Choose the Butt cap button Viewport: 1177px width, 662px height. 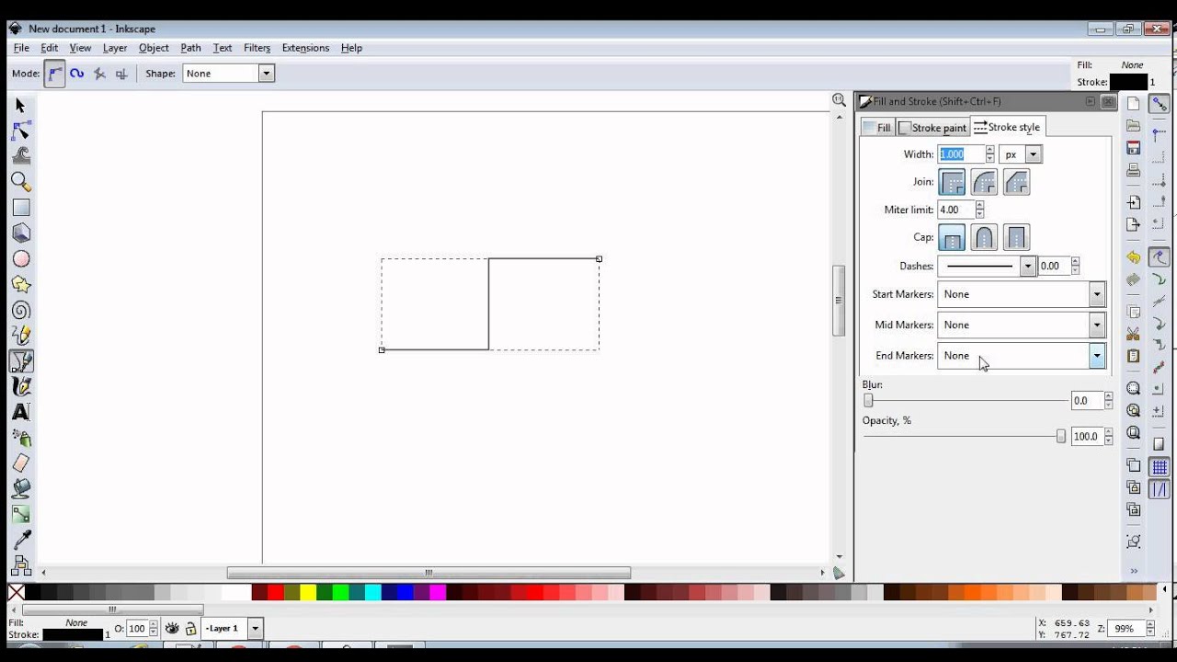pyautogui.click(x=952, y=237)
